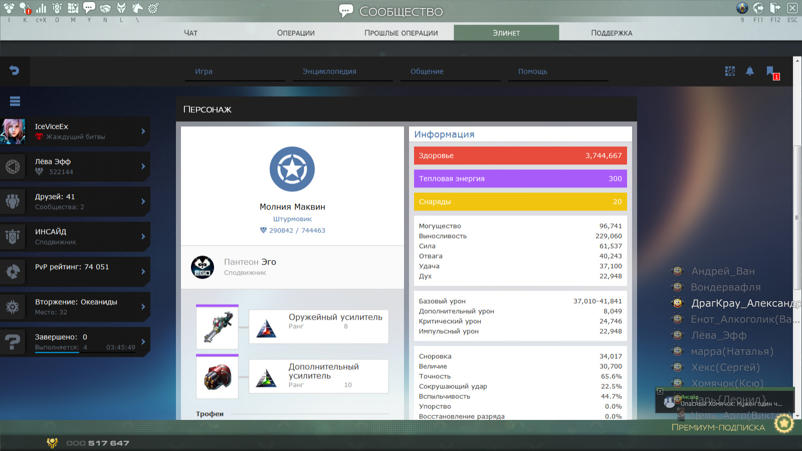Switch to the ЧАТ tab

(x=191, y=33)
